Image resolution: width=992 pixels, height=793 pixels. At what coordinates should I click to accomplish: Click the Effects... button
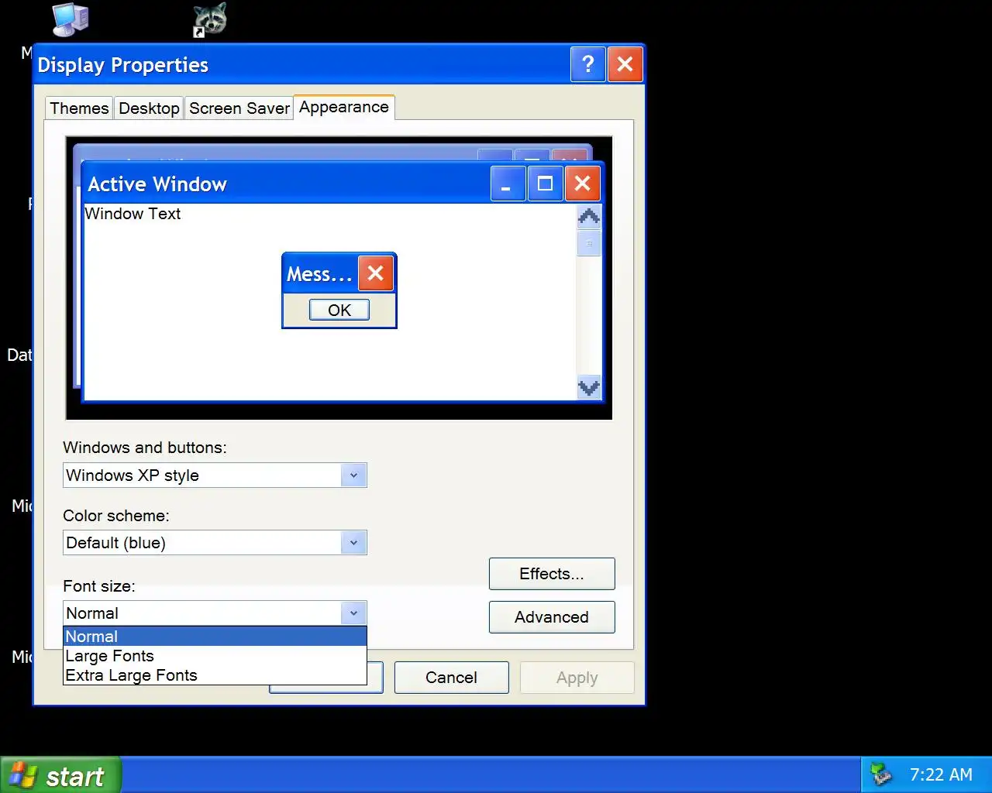(x=552, y=574)
